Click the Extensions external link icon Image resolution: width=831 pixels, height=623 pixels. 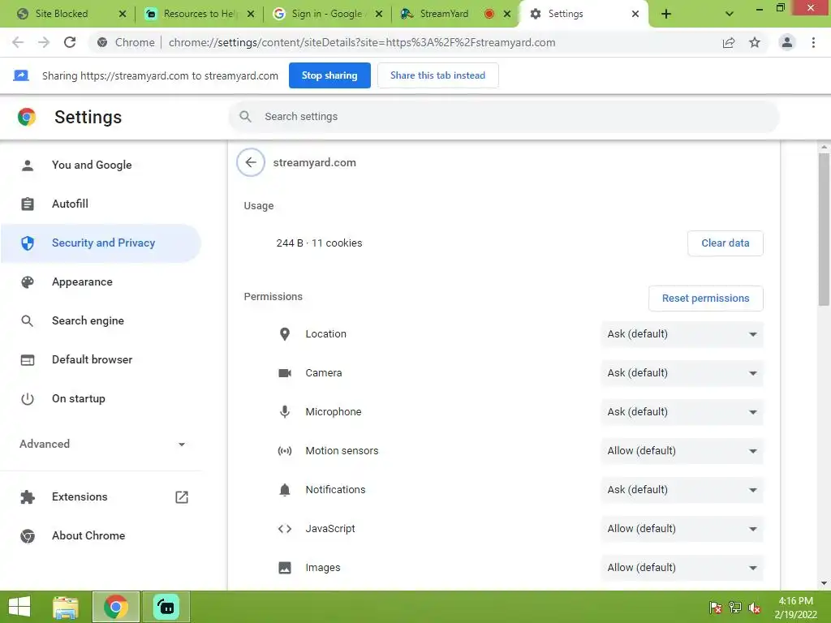coord(181,497)
